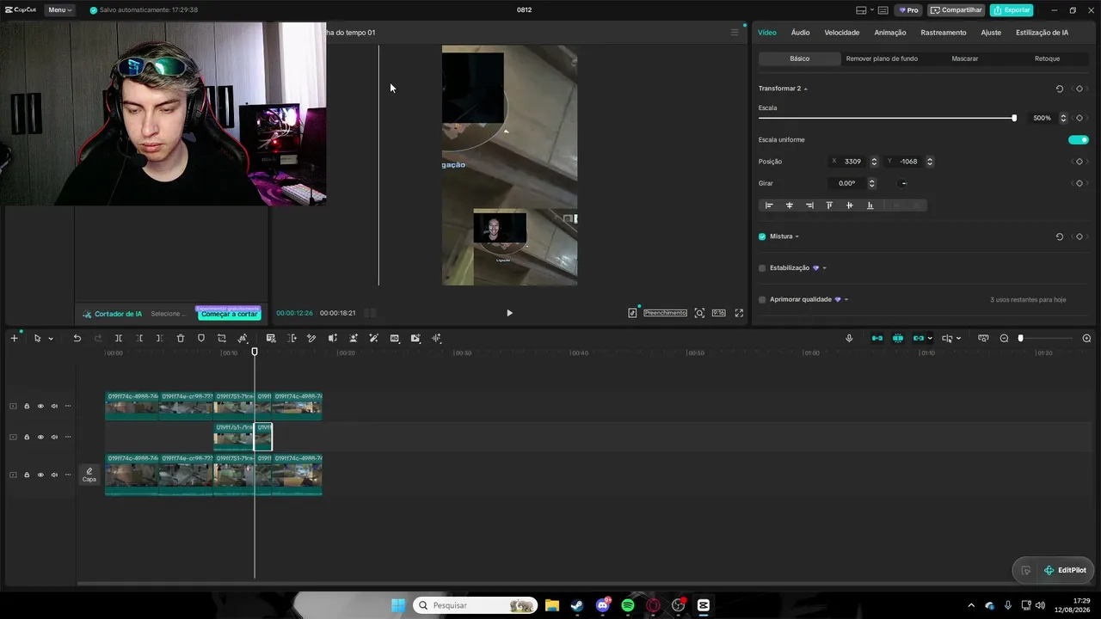Viewport: 1101px width, 619px height.
Task: Reset Mistura settings icon
Action: 1060,236
